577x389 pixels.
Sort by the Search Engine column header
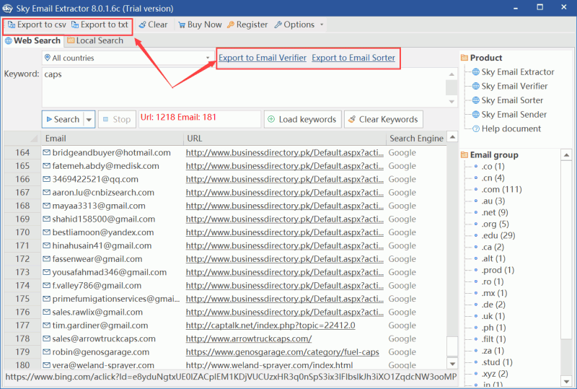(416, 139)
